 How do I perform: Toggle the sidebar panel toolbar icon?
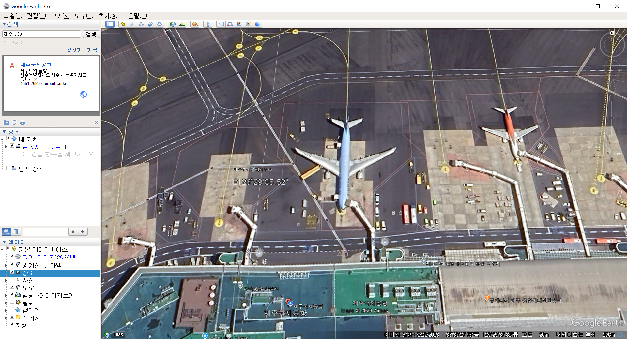(110, 24)
